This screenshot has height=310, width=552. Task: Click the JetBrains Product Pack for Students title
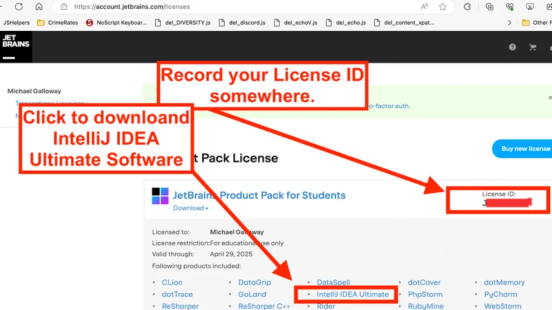click(x=259, y=195)
